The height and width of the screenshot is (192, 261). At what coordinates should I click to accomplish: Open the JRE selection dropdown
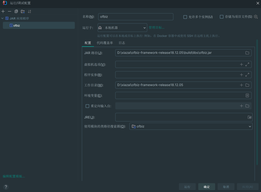(x=250, y=117)
